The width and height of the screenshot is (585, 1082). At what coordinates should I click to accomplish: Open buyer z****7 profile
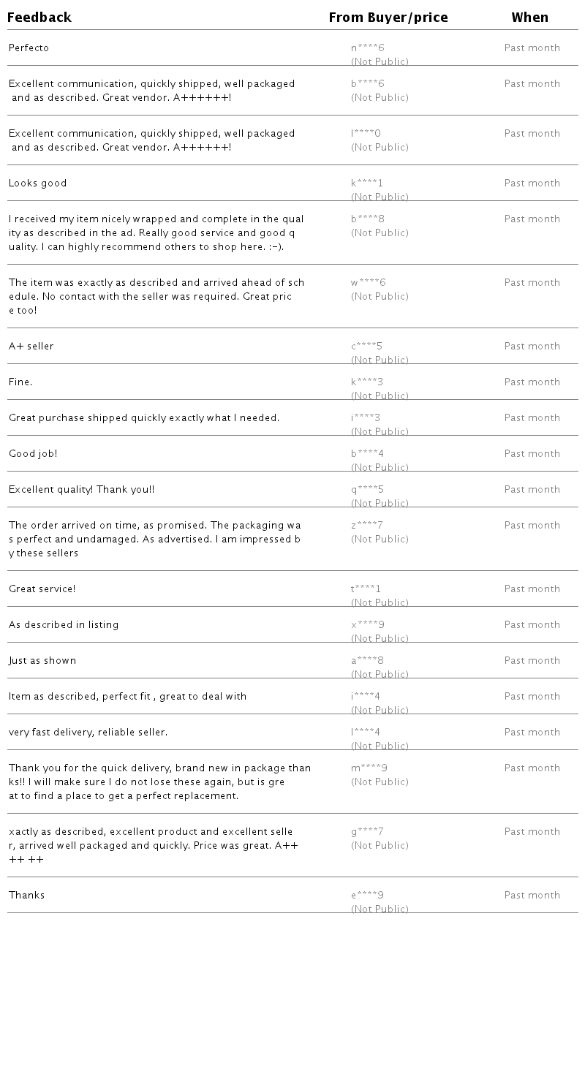coord(367,526)
